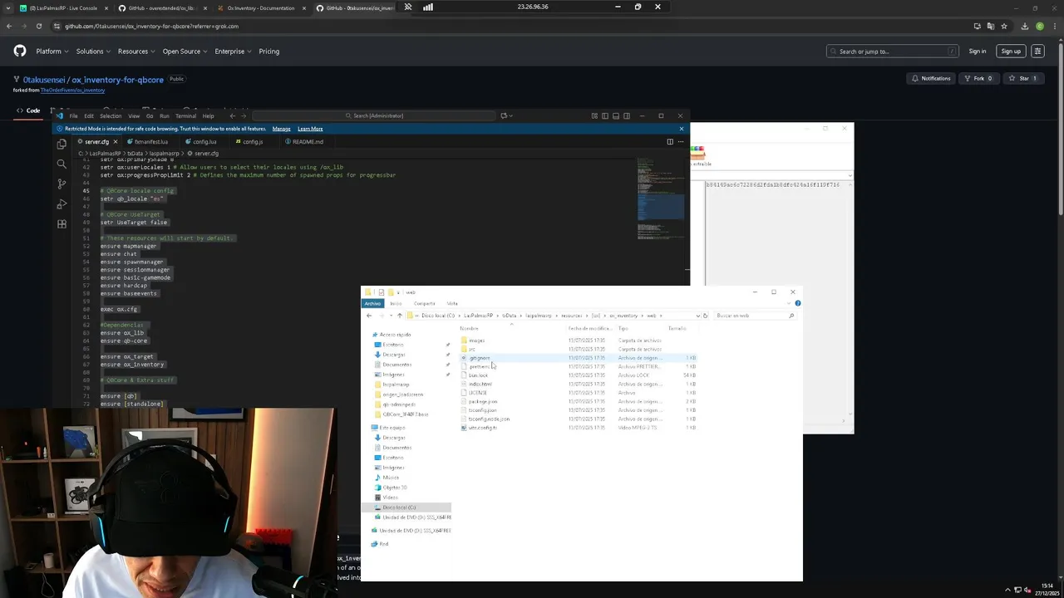Go forward arrow in VS Code title bar
The width and height of the screenshot is (1064, 598).
[244, 115]
